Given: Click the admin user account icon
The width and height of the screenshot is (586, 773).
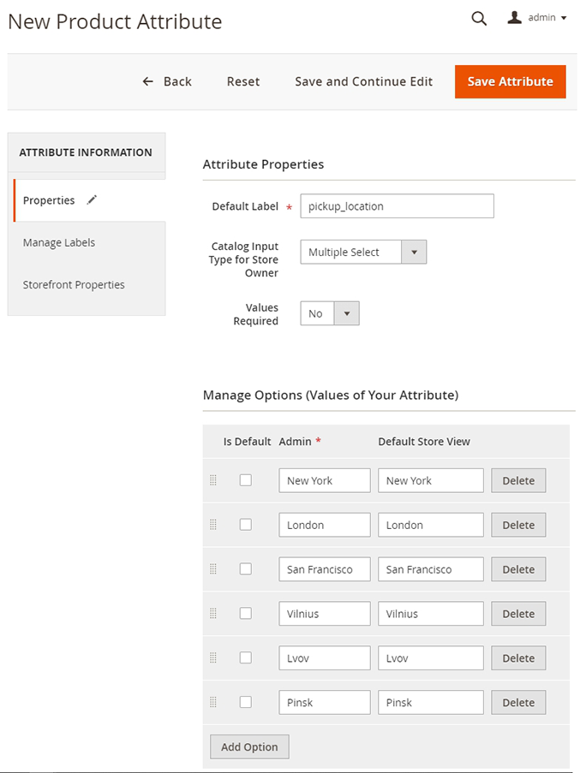Looking at the screenshot, I should click(515, 17).
